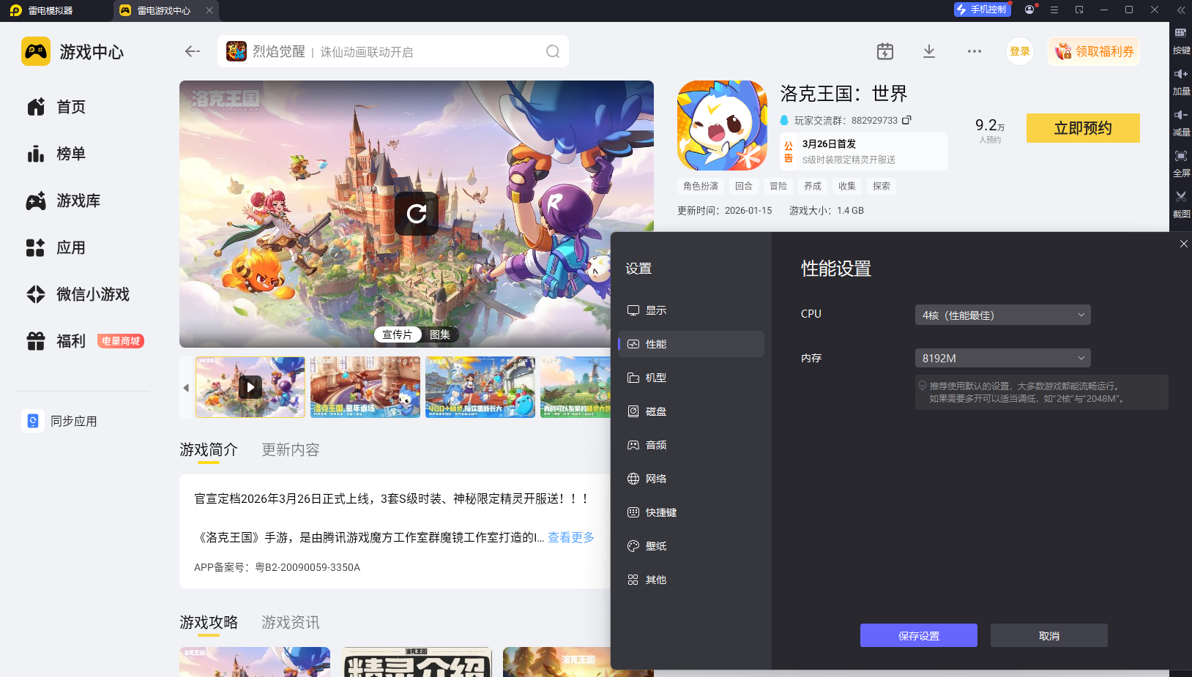The image size is (1192, 677).
Task: Click the 冒险 genre tag
Action: pos(778,186)
